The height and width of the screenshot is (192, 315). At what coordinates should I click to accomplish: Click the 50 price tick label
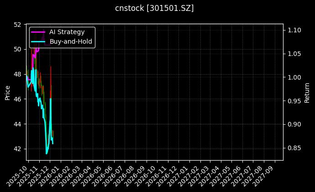pos(17,49)
